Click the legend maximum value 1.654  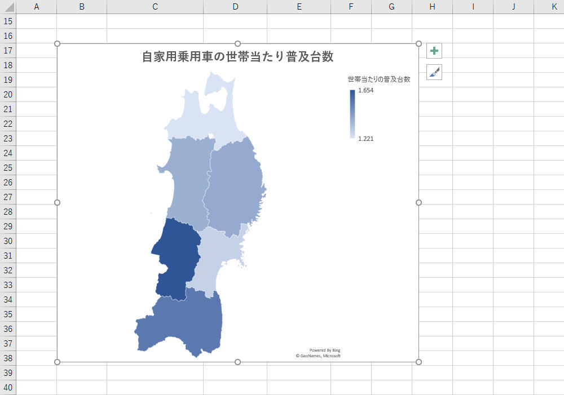[366, 90]
